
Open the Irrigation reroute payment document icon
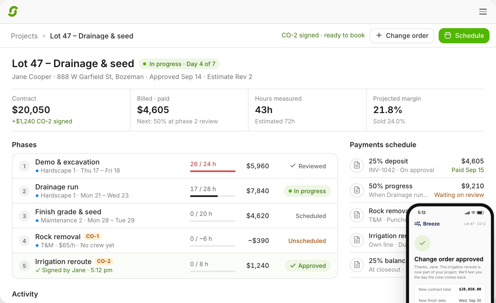coord(357,240)
